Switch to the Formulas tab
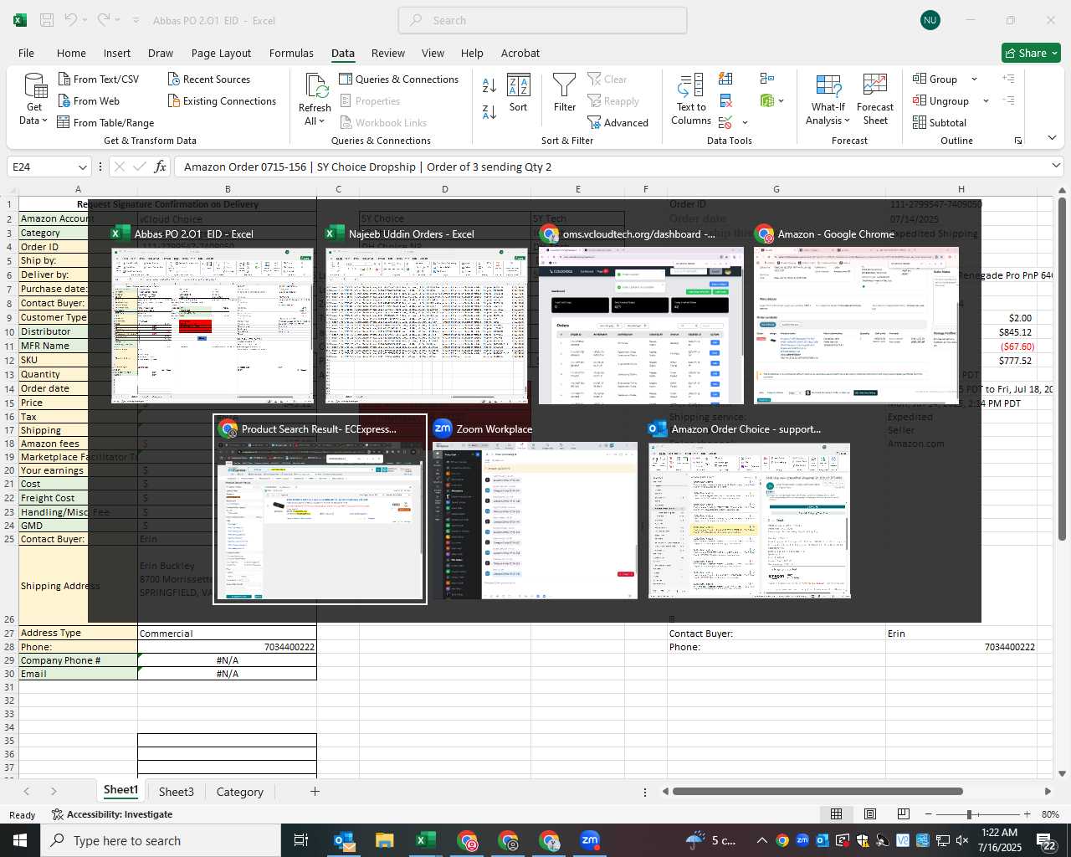Image resolution: width=1071 pixels, height=857 pixels. 291,53
